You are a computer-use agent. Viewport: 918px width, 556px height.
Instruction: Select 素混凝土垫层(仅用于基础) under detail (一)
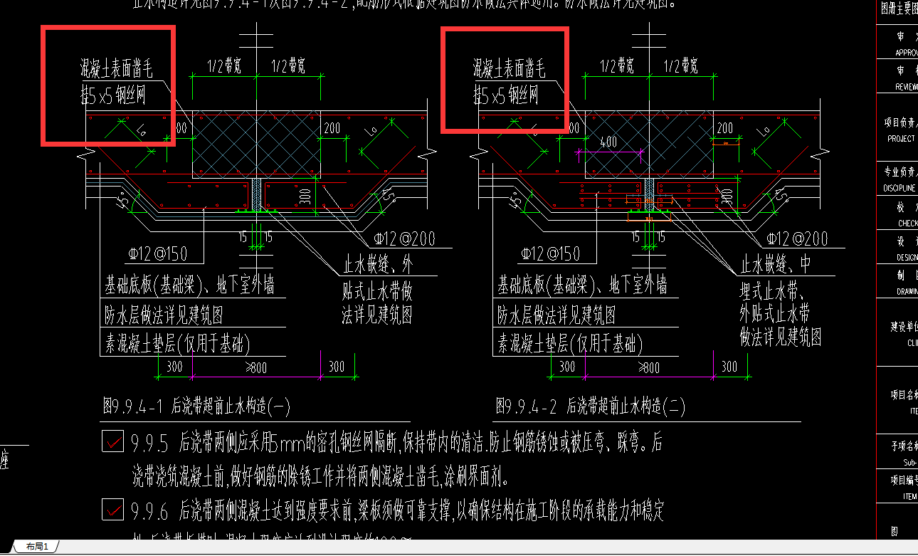pyautogui.click(x=178, y=345)
